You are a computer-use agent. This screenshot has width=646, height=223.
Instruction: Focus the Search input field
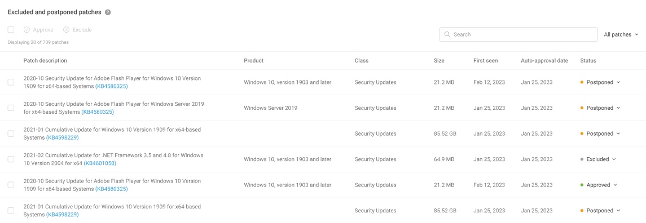tap(518, 34)
